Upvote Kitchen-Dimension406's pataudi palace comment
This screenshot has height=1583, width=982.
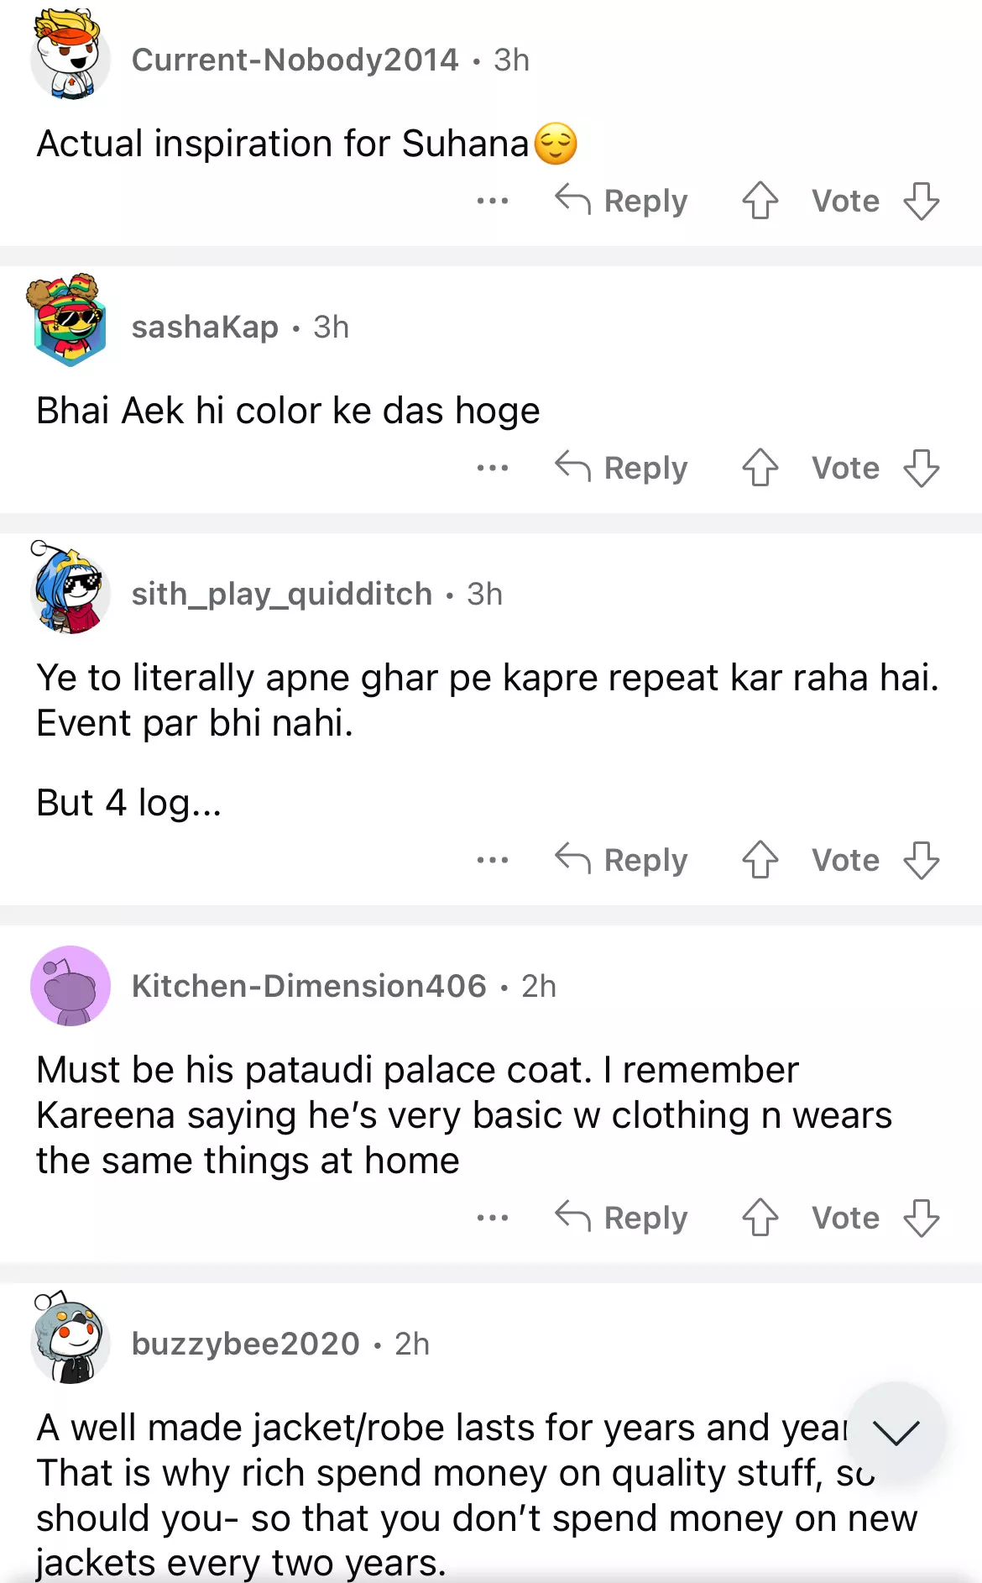coord(760,1219)
